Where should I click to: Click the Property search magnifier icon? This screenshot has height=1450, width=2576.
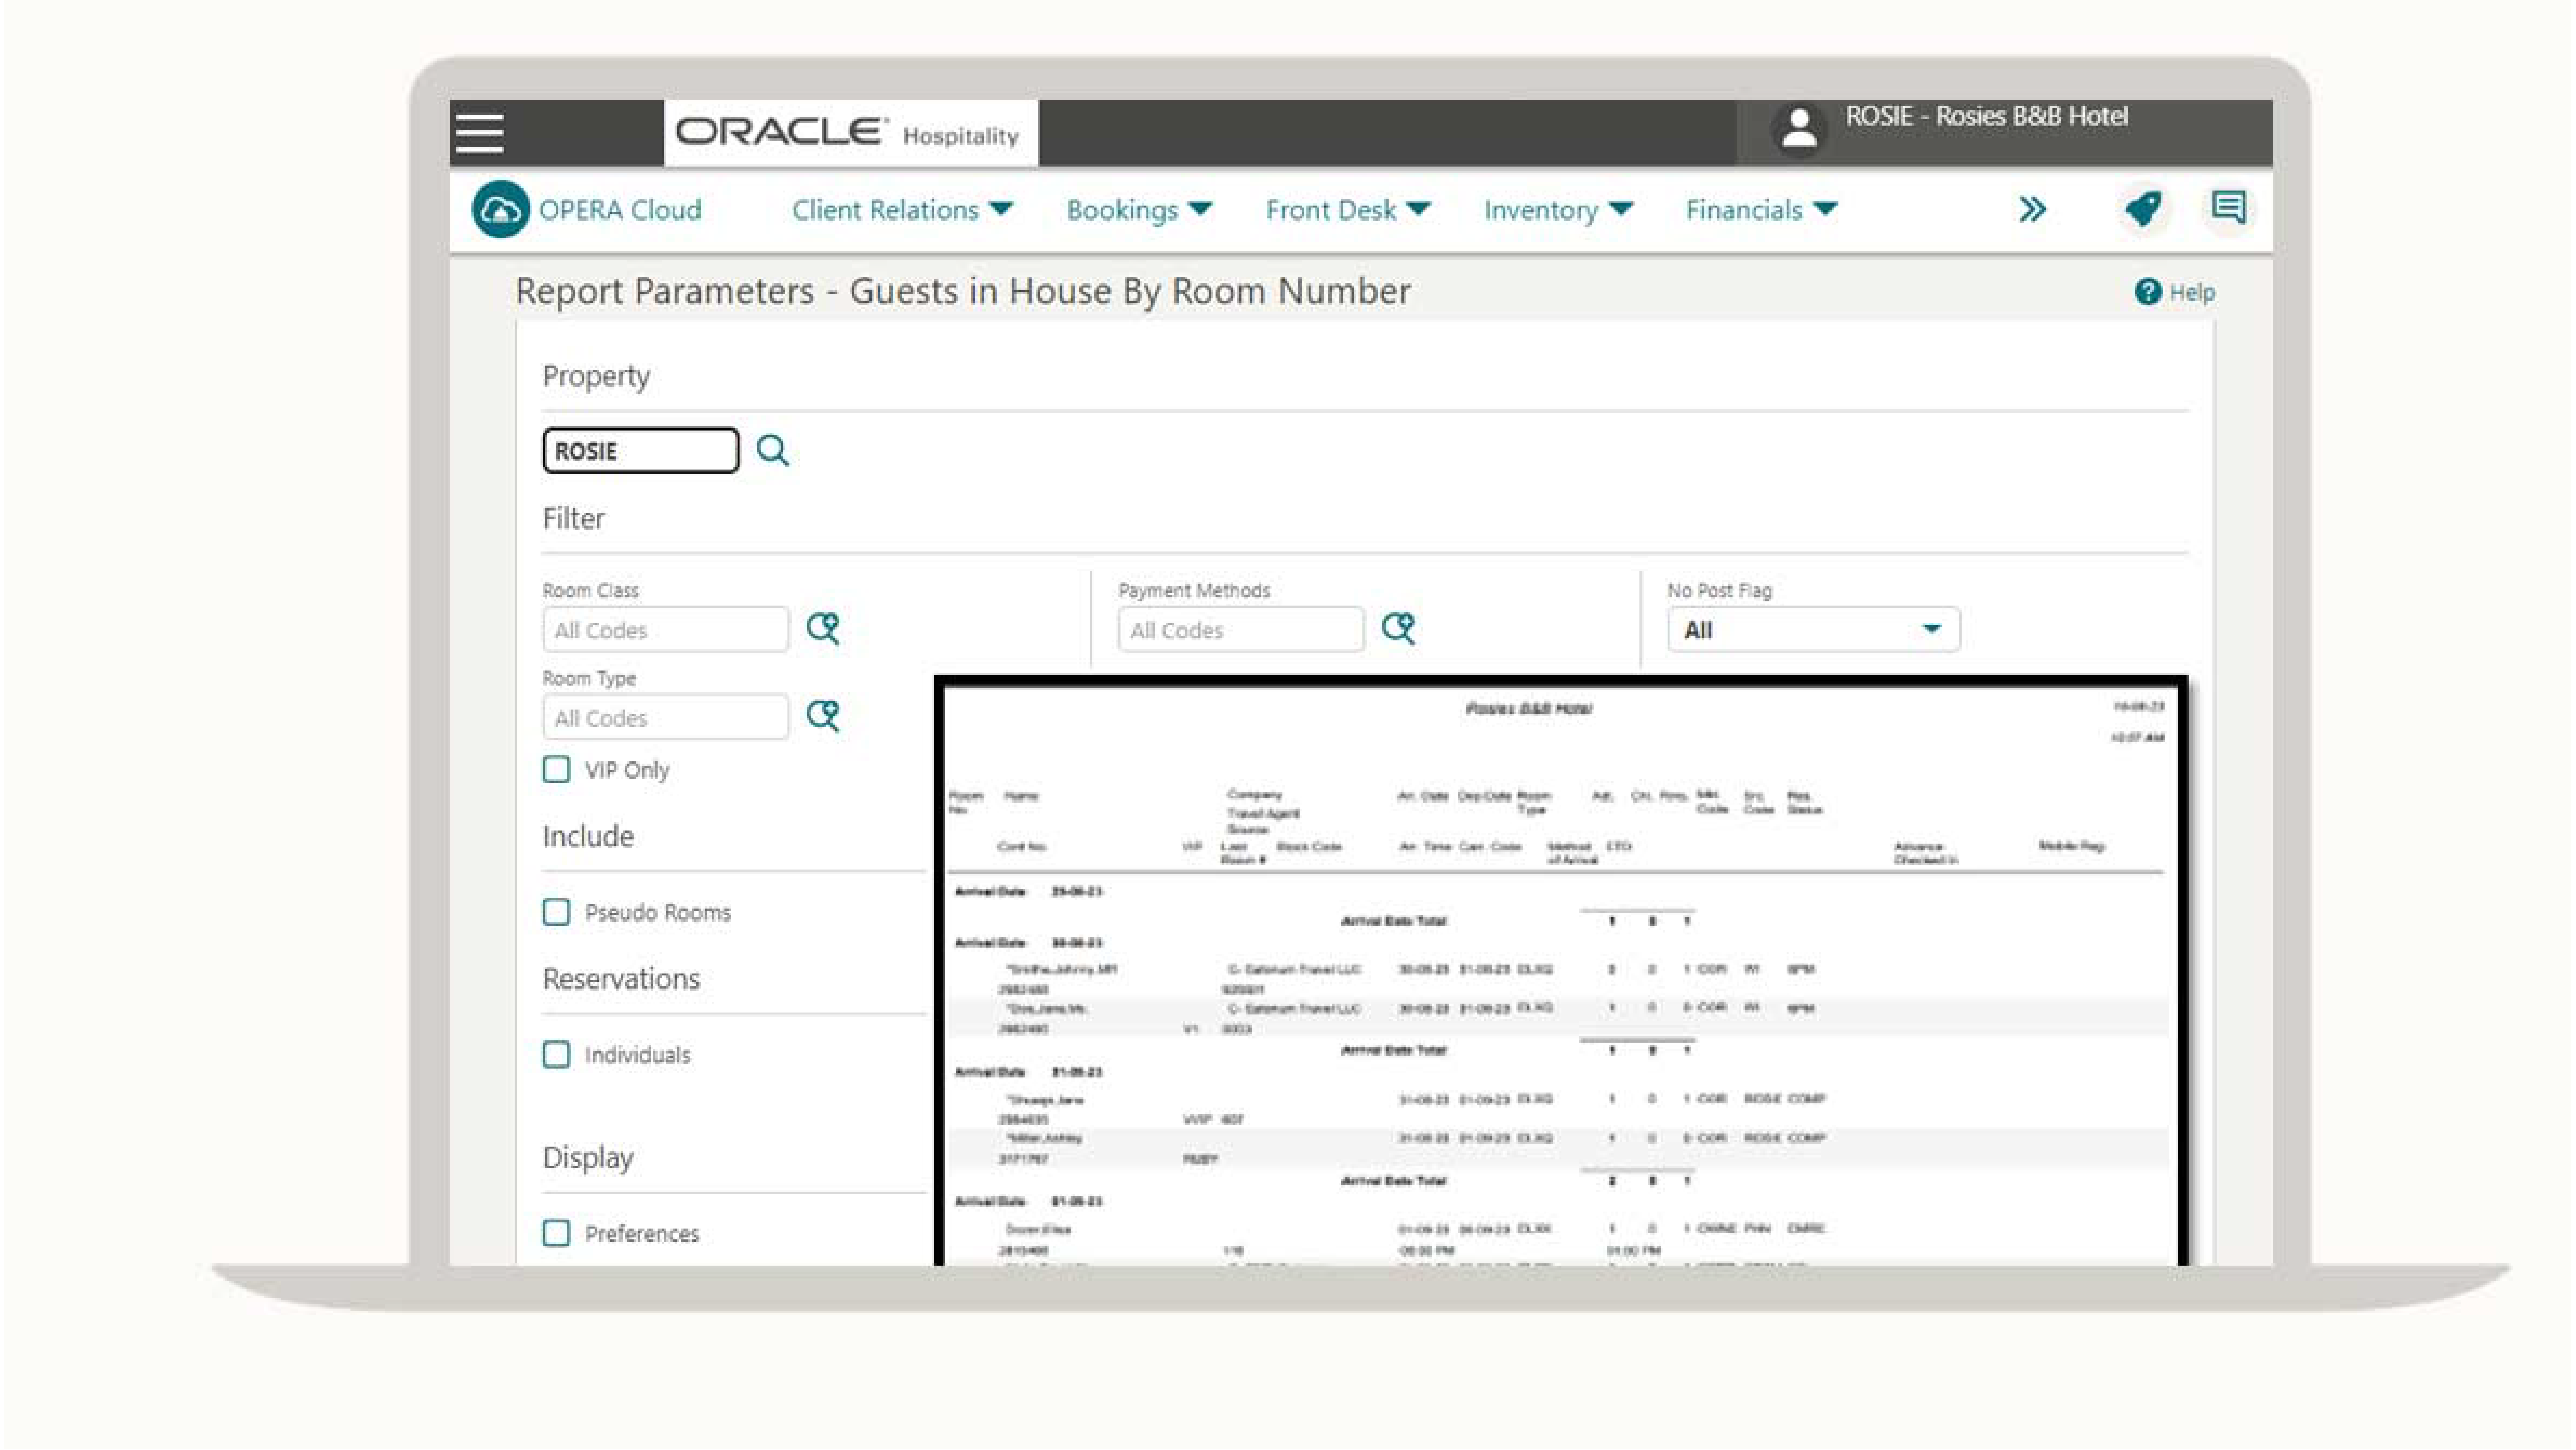[x=772, y=451]
